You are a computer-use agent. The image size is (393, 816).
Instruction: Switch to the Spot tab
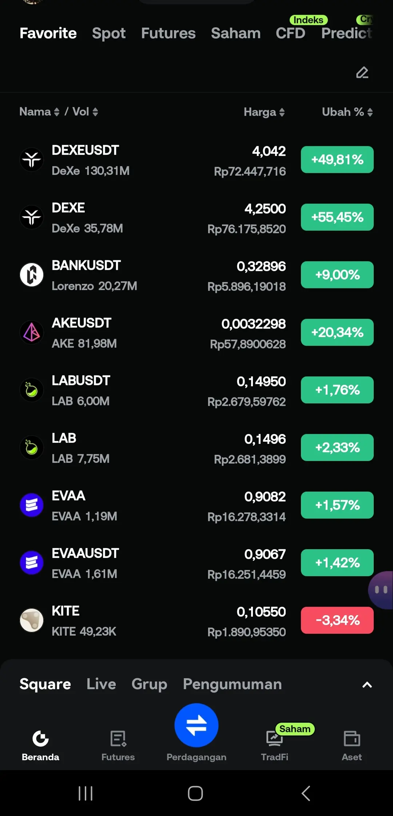click(109, 33)
